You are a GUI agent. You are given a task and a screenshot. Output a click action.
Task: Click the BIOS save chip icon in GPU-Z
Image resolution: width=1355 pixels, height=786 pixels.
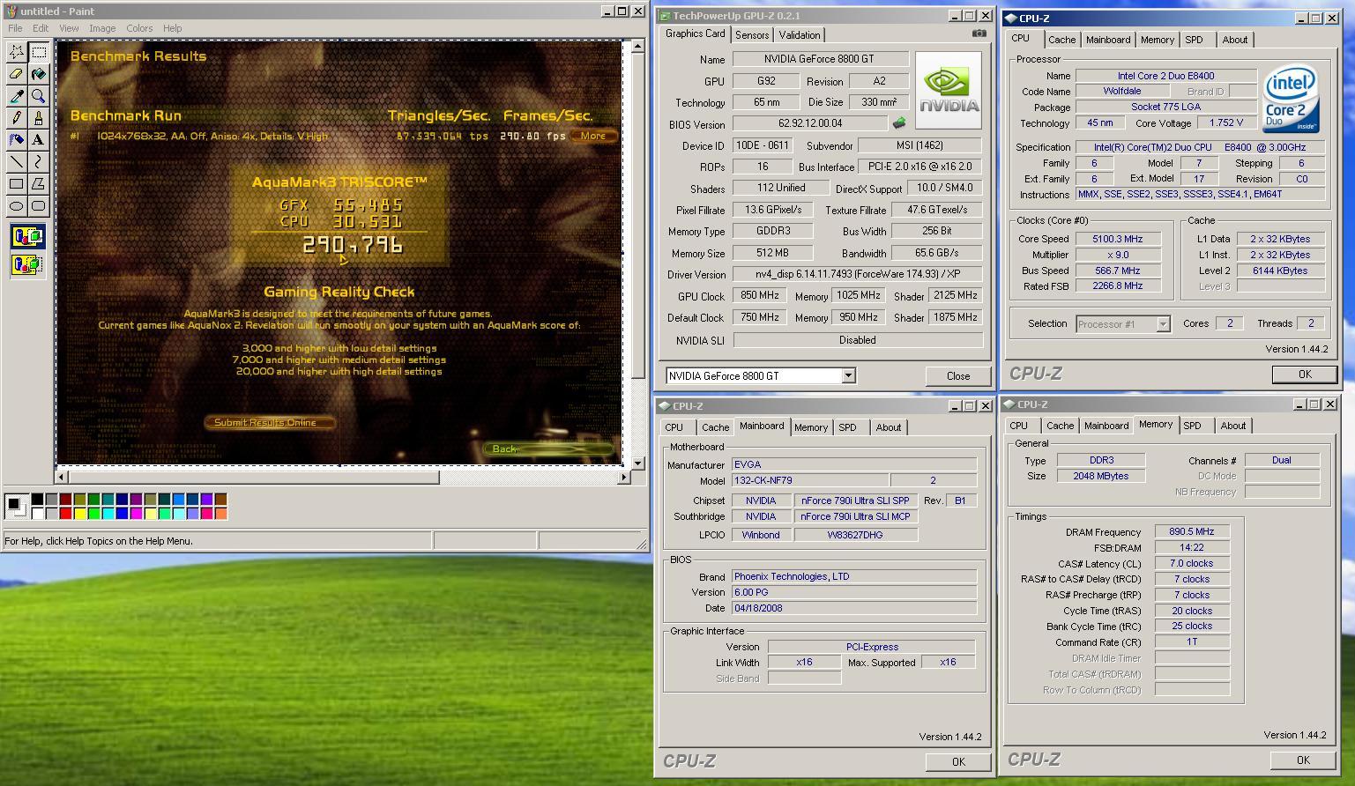899,123
